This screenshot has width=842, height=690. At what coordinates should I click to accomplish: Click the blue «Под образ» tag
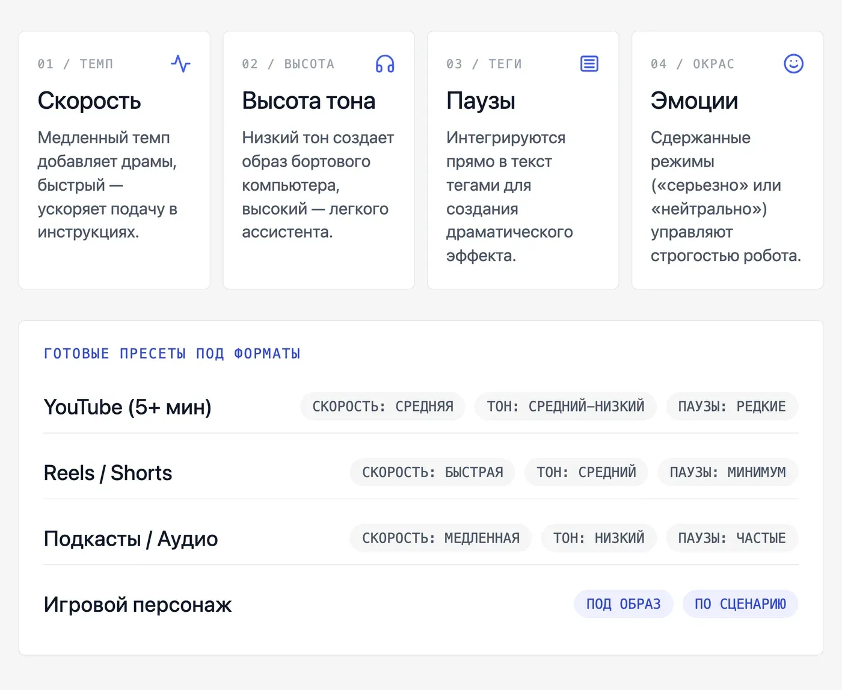point(624,604)
